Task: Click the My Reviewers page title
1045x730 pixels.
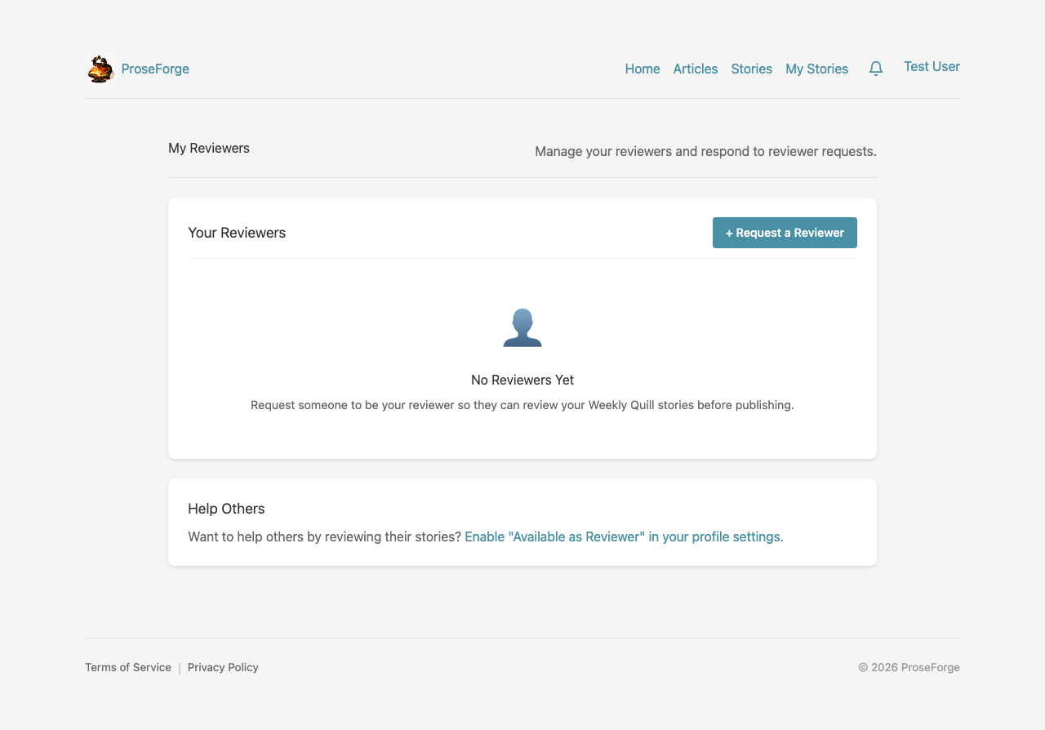Action: coord(209,148)
